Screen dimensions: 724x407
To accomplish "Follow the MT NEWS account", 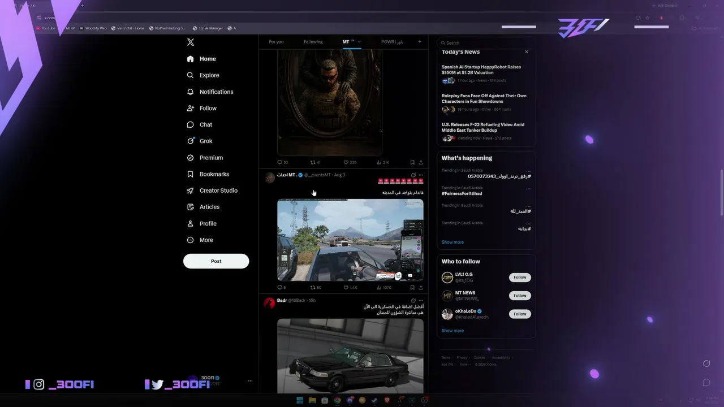I will [520, 296].
